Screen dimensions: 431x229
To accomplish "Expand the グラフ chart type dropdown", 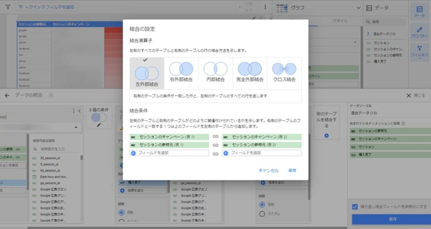I will [x=359, y=8].
